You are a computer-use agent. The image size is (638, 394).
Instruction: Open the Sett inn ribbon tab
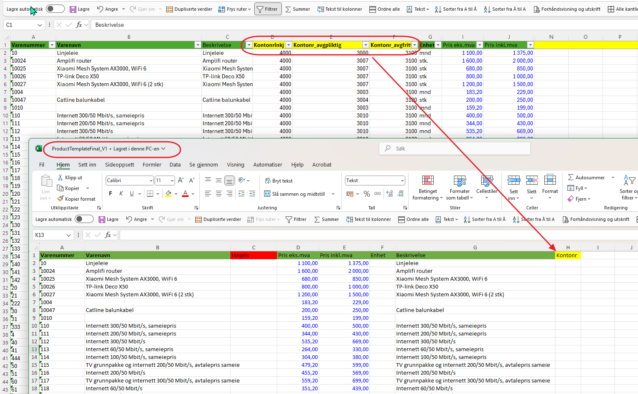(87, 164)
